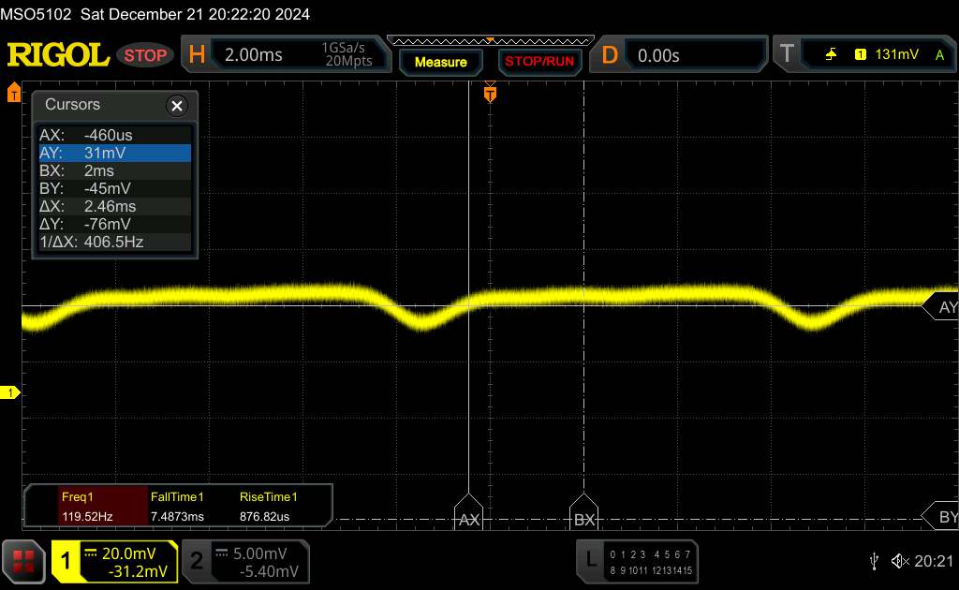Toggle channel 1 label
This screenshot has width=959, height=590.
point(66,561)
